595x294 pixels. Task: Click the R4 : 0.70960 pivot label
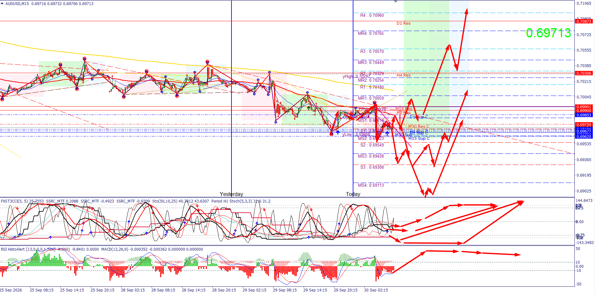(x=372, y=15)
